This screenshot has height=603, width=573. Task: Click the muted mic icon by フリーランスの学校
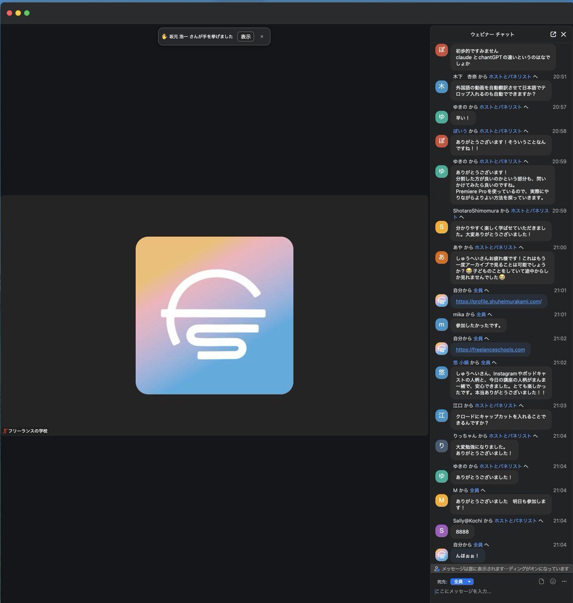point(5,431)
